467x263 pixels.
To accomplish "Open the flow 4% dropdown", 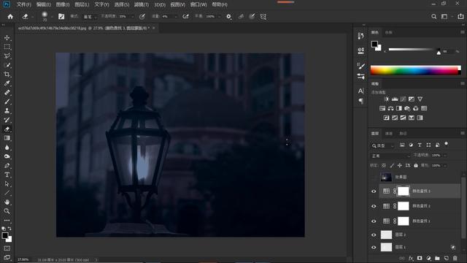I will tap(175, 17).
